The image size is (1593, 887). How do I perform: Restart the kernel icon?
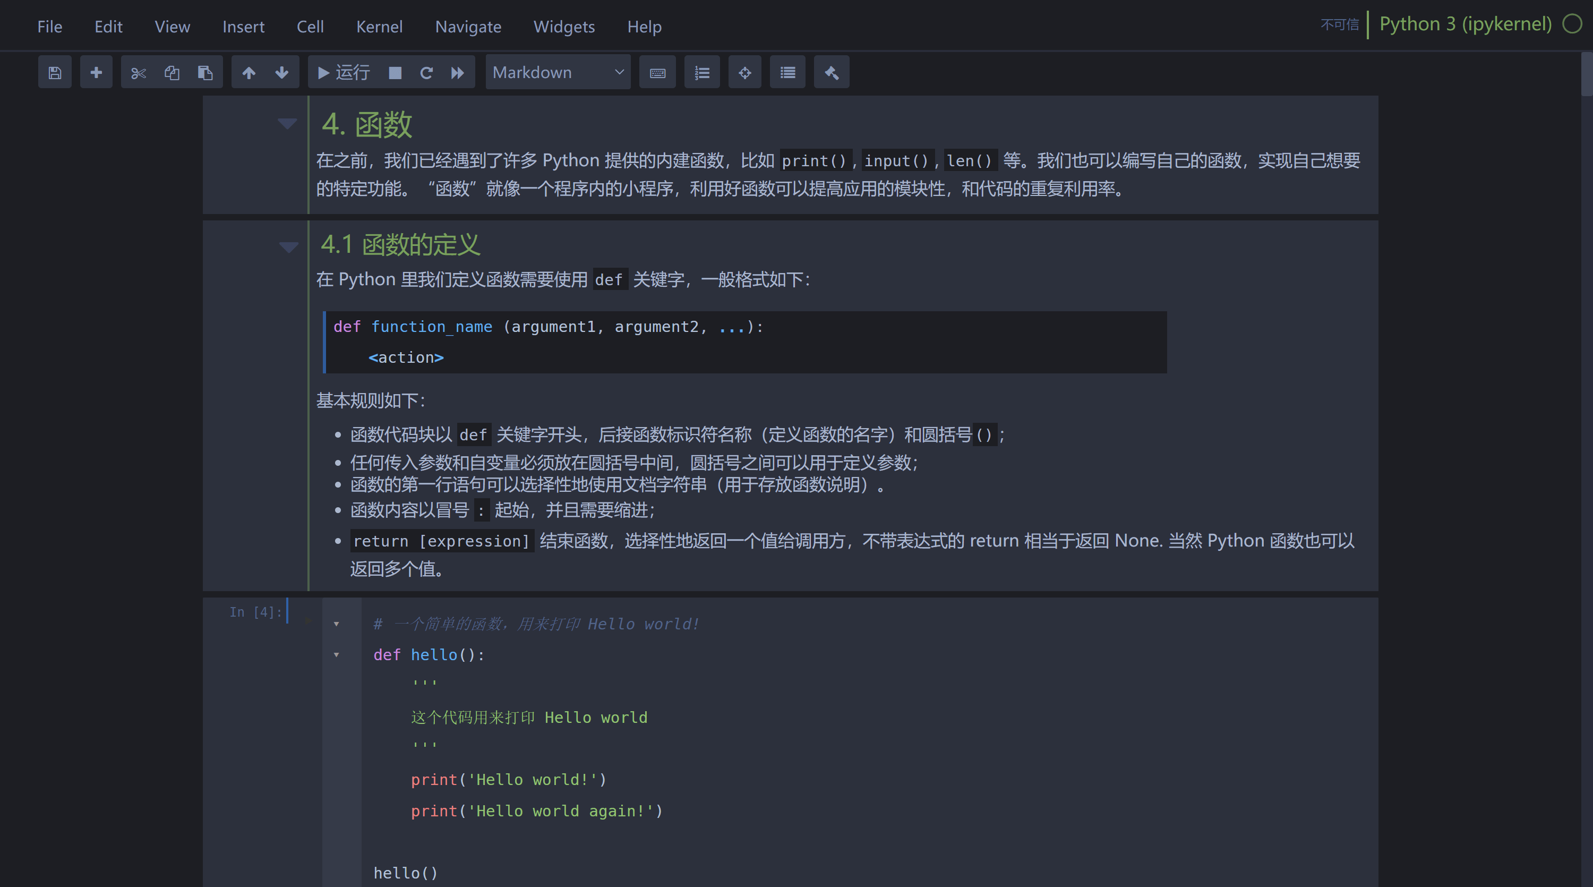coord(426,73)
